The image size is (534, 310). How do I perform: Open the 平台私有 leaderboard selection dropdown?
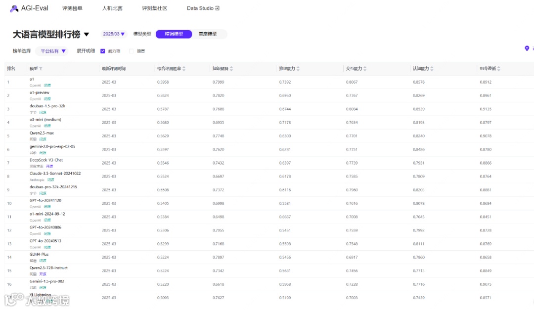[x=53, y=51]
